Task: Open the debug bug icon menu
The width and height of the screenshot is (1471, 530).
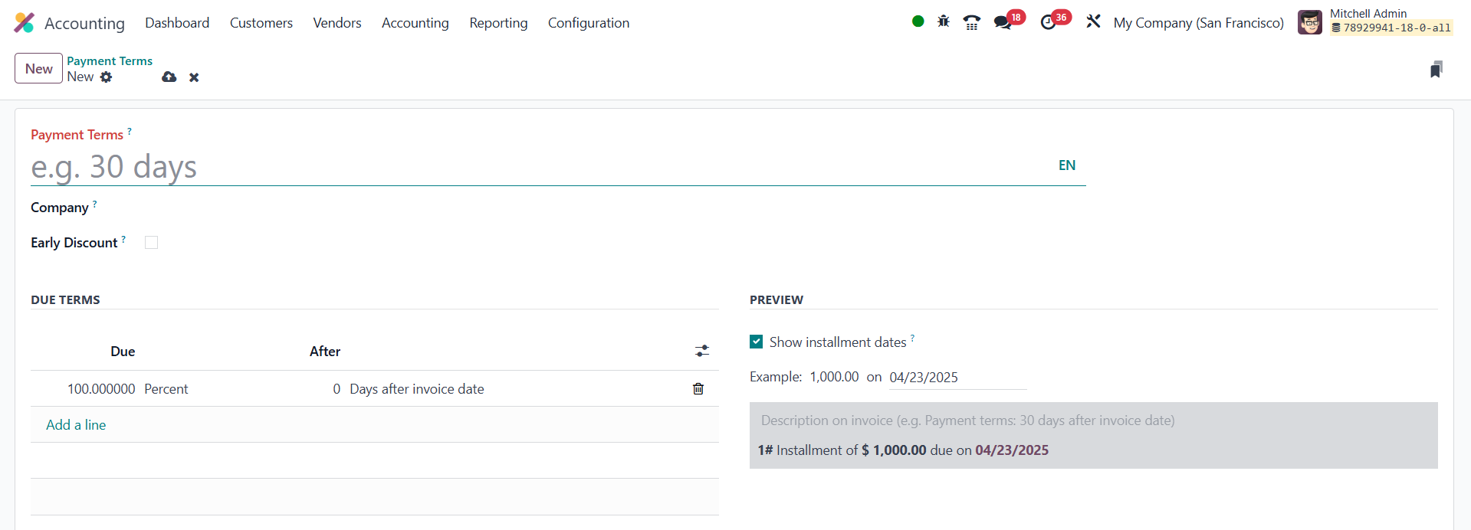Action: [944, 21]
